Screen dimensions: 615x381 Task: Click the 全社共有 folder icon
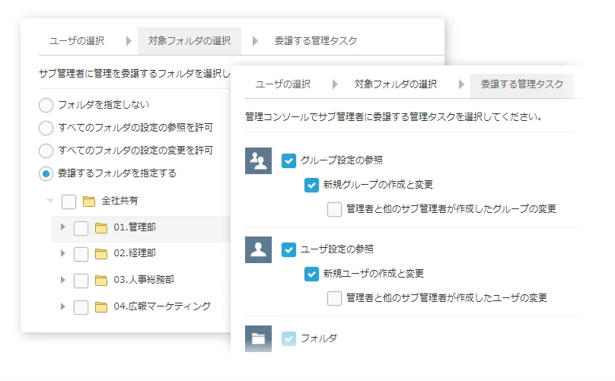[x=89, y=202]
